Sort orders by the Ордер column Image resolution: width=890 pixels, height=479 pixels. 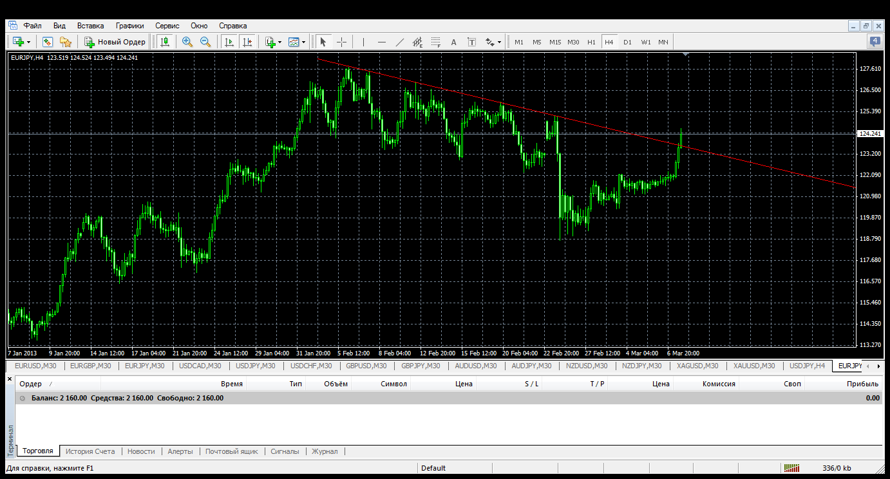point(31,384)
